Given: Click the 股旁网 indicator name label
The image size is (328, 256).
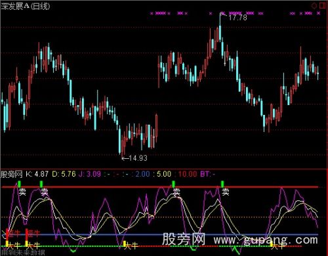Looking at the screenshot, I should [12, 174].
